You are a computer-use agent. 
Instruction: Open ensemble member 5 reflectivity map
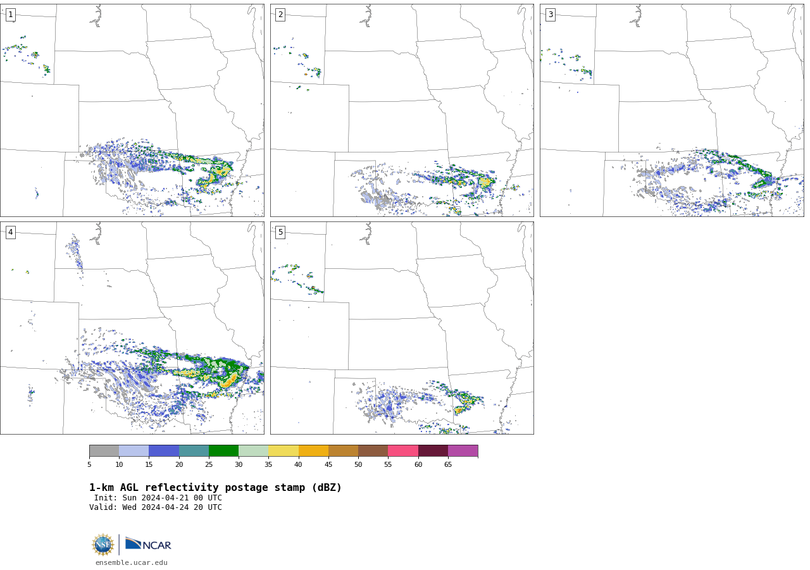coord(402,328)
